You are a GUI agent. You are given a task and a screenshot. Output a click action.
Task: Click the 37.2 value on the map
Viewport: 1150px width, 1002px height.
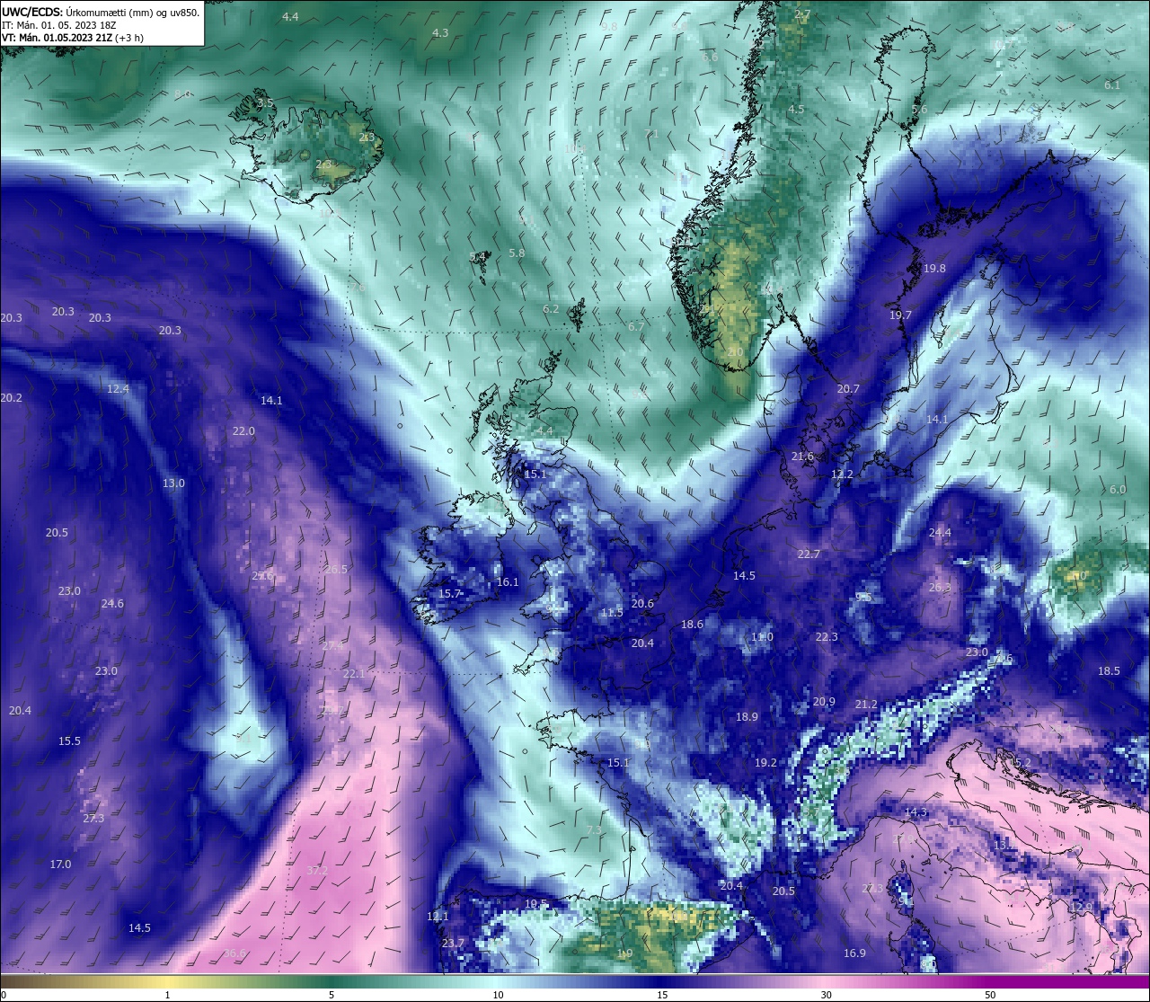point(317,871)
